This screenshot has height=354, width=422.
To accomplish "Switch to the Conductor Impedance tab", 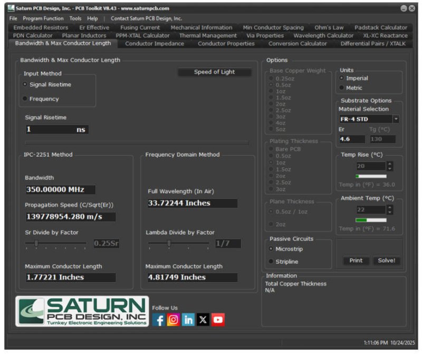I will (155, 43).
